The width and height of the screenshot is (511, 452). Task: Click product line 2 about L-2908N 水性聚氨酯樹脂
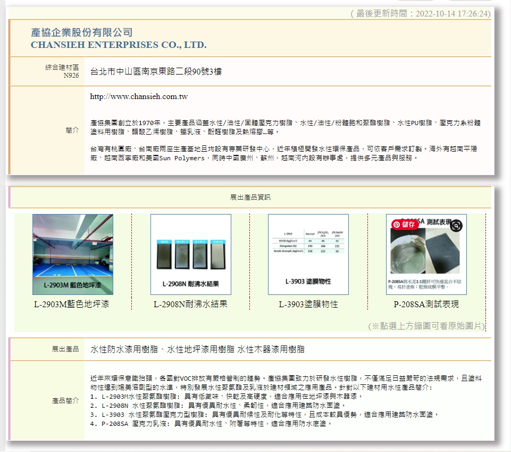217,405
